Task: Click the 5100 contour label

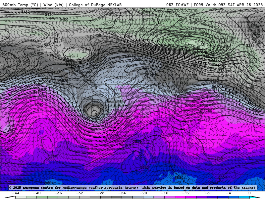Action: point(197,47)
